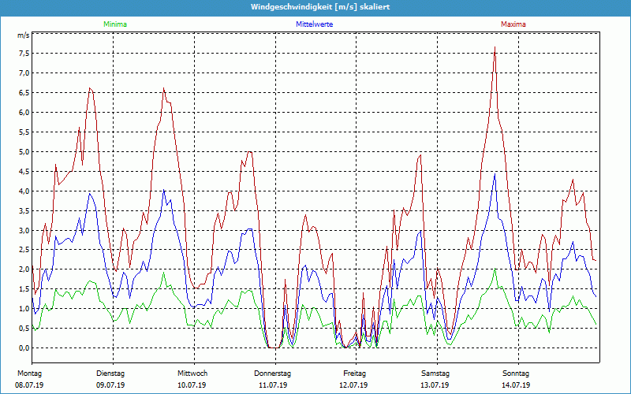Click the Freitag day label
The width and height of the screenshot is (631, 394).
(354, 374)
